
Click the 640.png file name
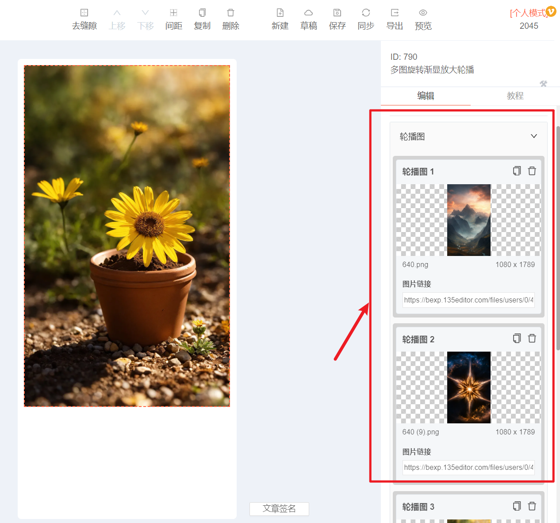pyautogui.click(x=415, y=264)
